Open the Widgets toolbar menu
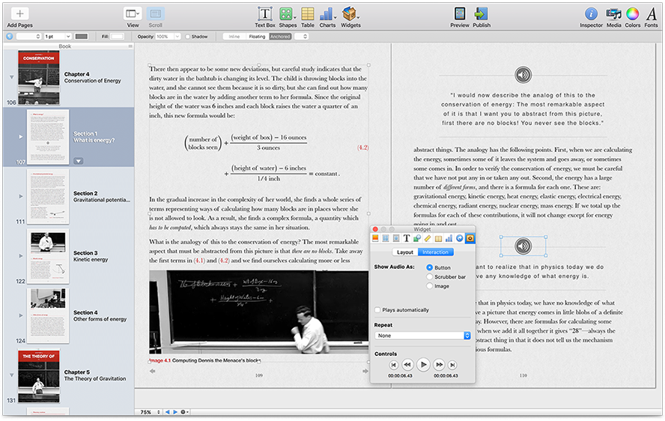665x421 pixels. [350, 13]
